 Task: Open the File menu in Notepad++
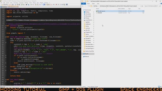(1, 3)
